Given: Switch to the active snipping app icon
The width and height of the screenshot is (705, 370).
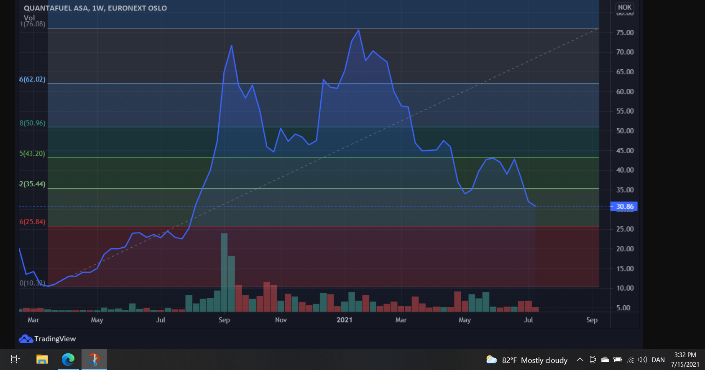Looking at the screenshot, I should pos(94,359).
